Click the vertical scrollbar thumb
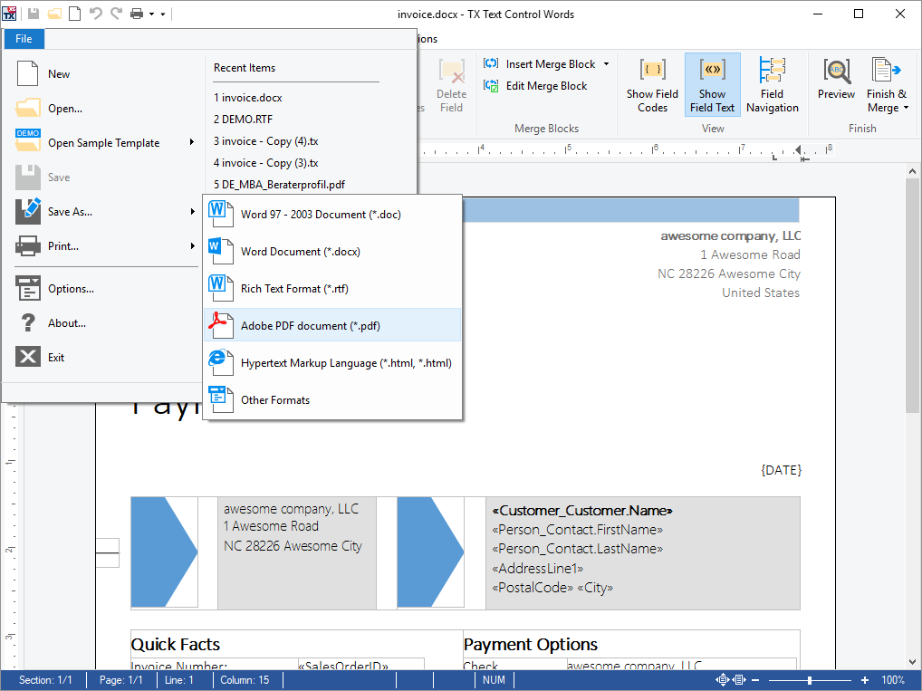The height and width of the screenshot is (691, 922). [x=912, y=295]
